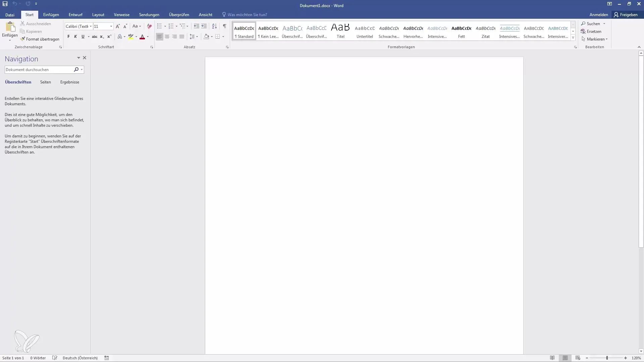Click the Save icon in quick access toolbar

click(5, 4)
